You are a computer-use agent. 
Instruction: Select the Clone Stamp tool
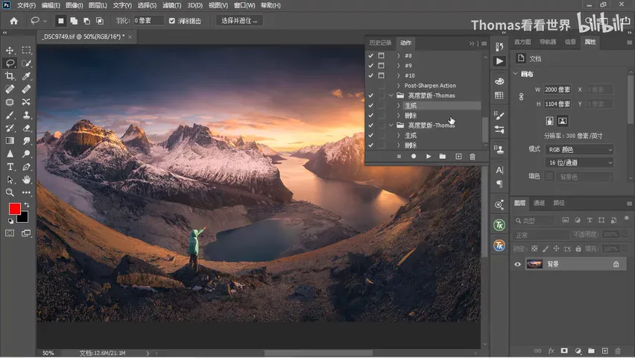pos(26,115)
